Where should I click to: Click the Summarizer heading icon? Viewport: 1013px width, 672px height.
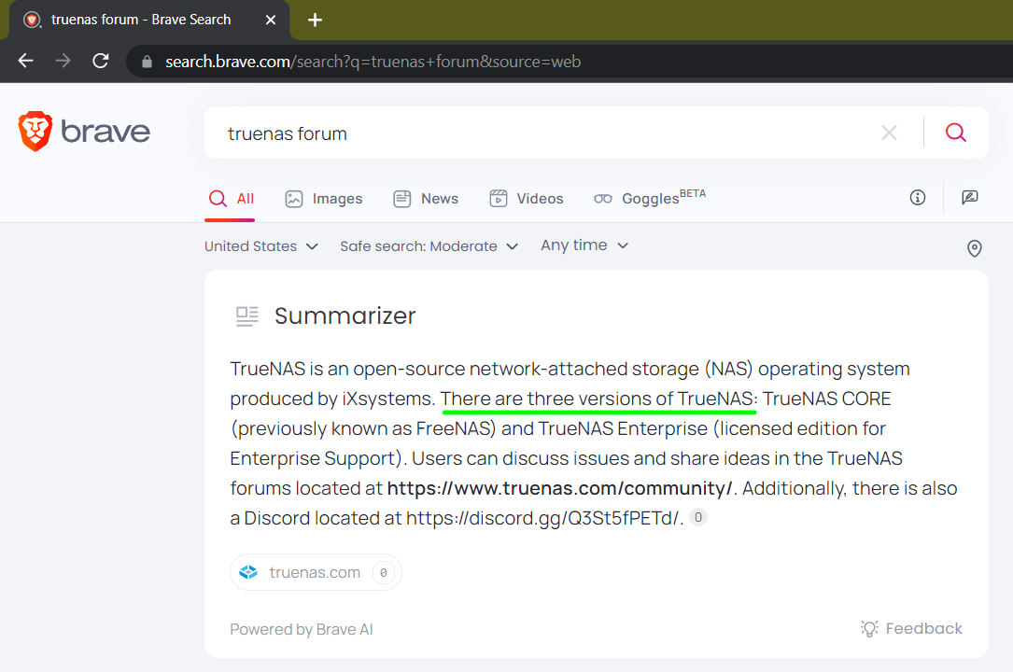pos(246,316)
